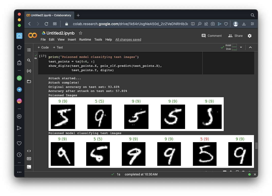The width and height of the screenshot is (272, 196).
Task: Click the notebook vertical scrollbar thumb
Action: click(256, 146)
